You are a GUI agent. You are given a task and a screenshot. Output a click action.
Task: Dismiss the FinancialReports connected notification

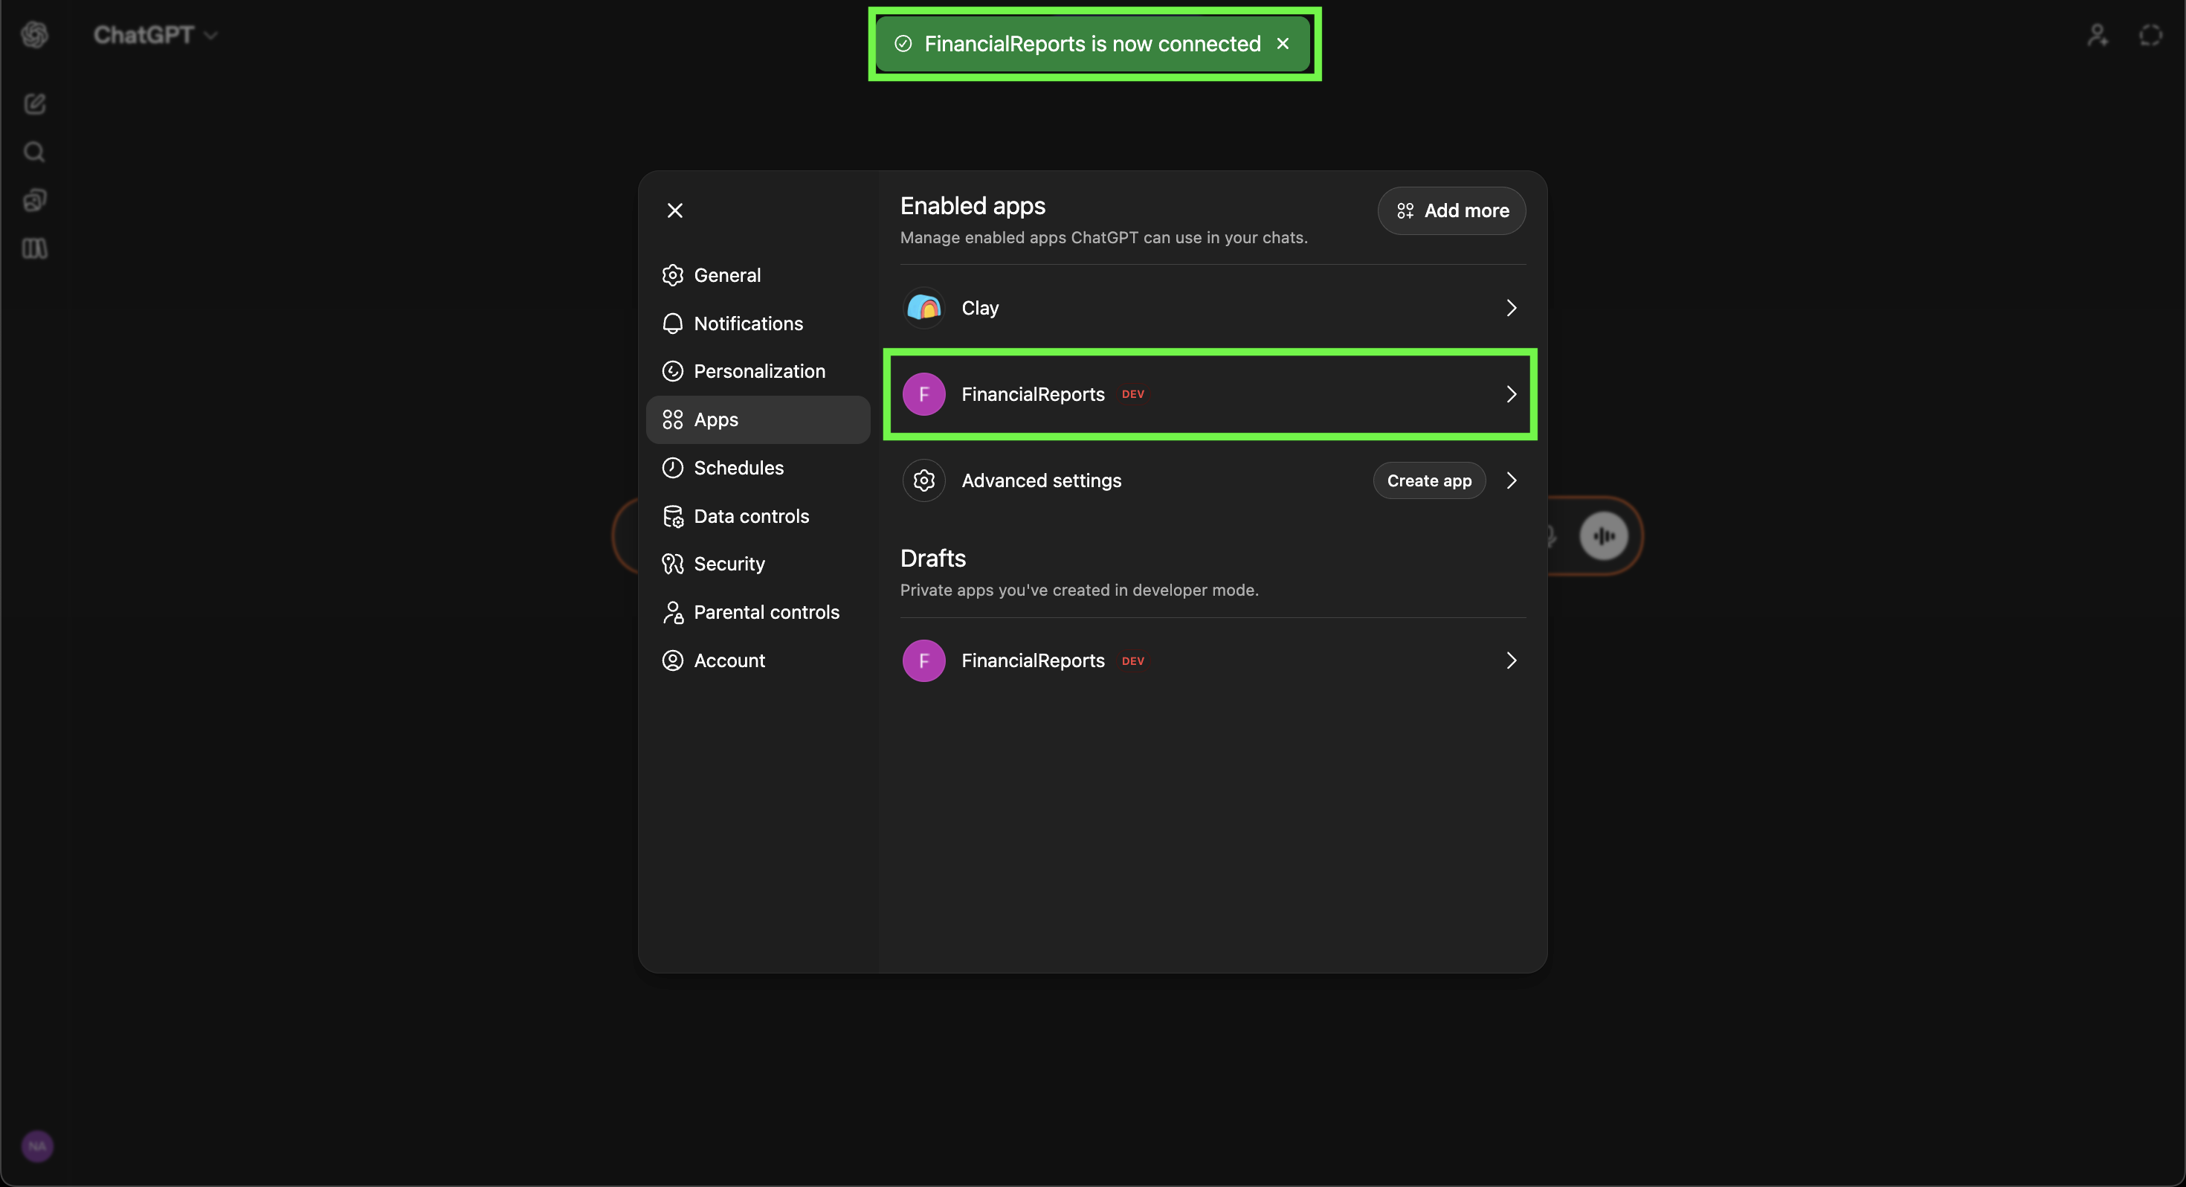[1283, 43]
